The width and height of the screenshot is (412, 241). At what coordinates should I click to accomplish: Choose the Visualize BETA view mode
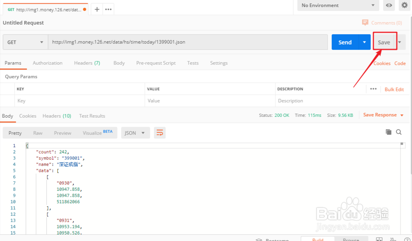point(98,133)
